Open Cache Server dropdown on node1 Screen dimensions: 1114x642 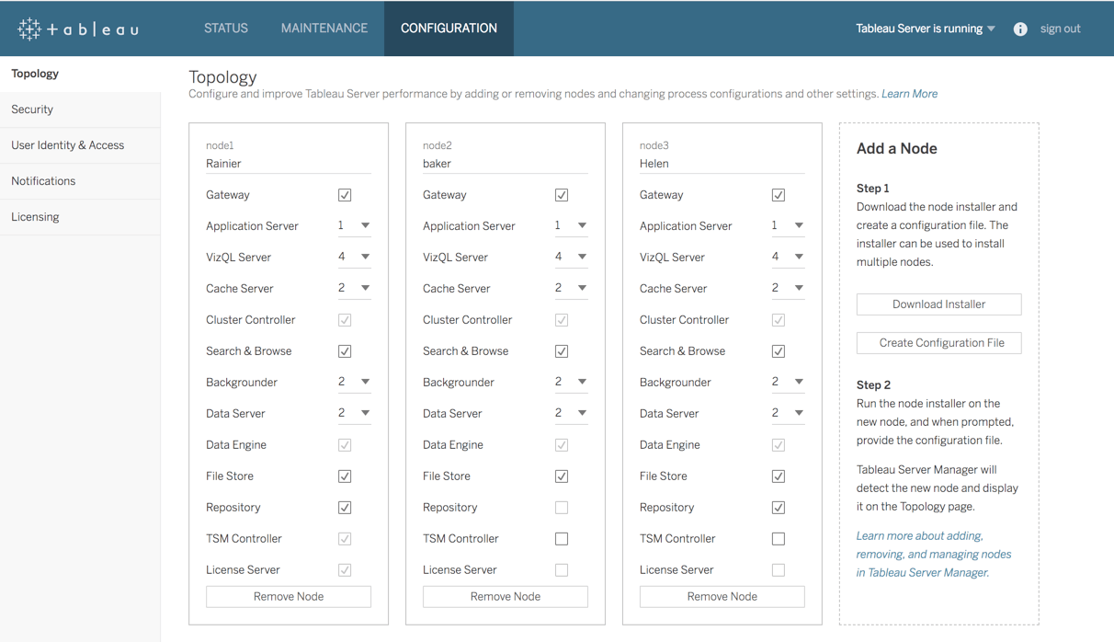coord(354,289)
